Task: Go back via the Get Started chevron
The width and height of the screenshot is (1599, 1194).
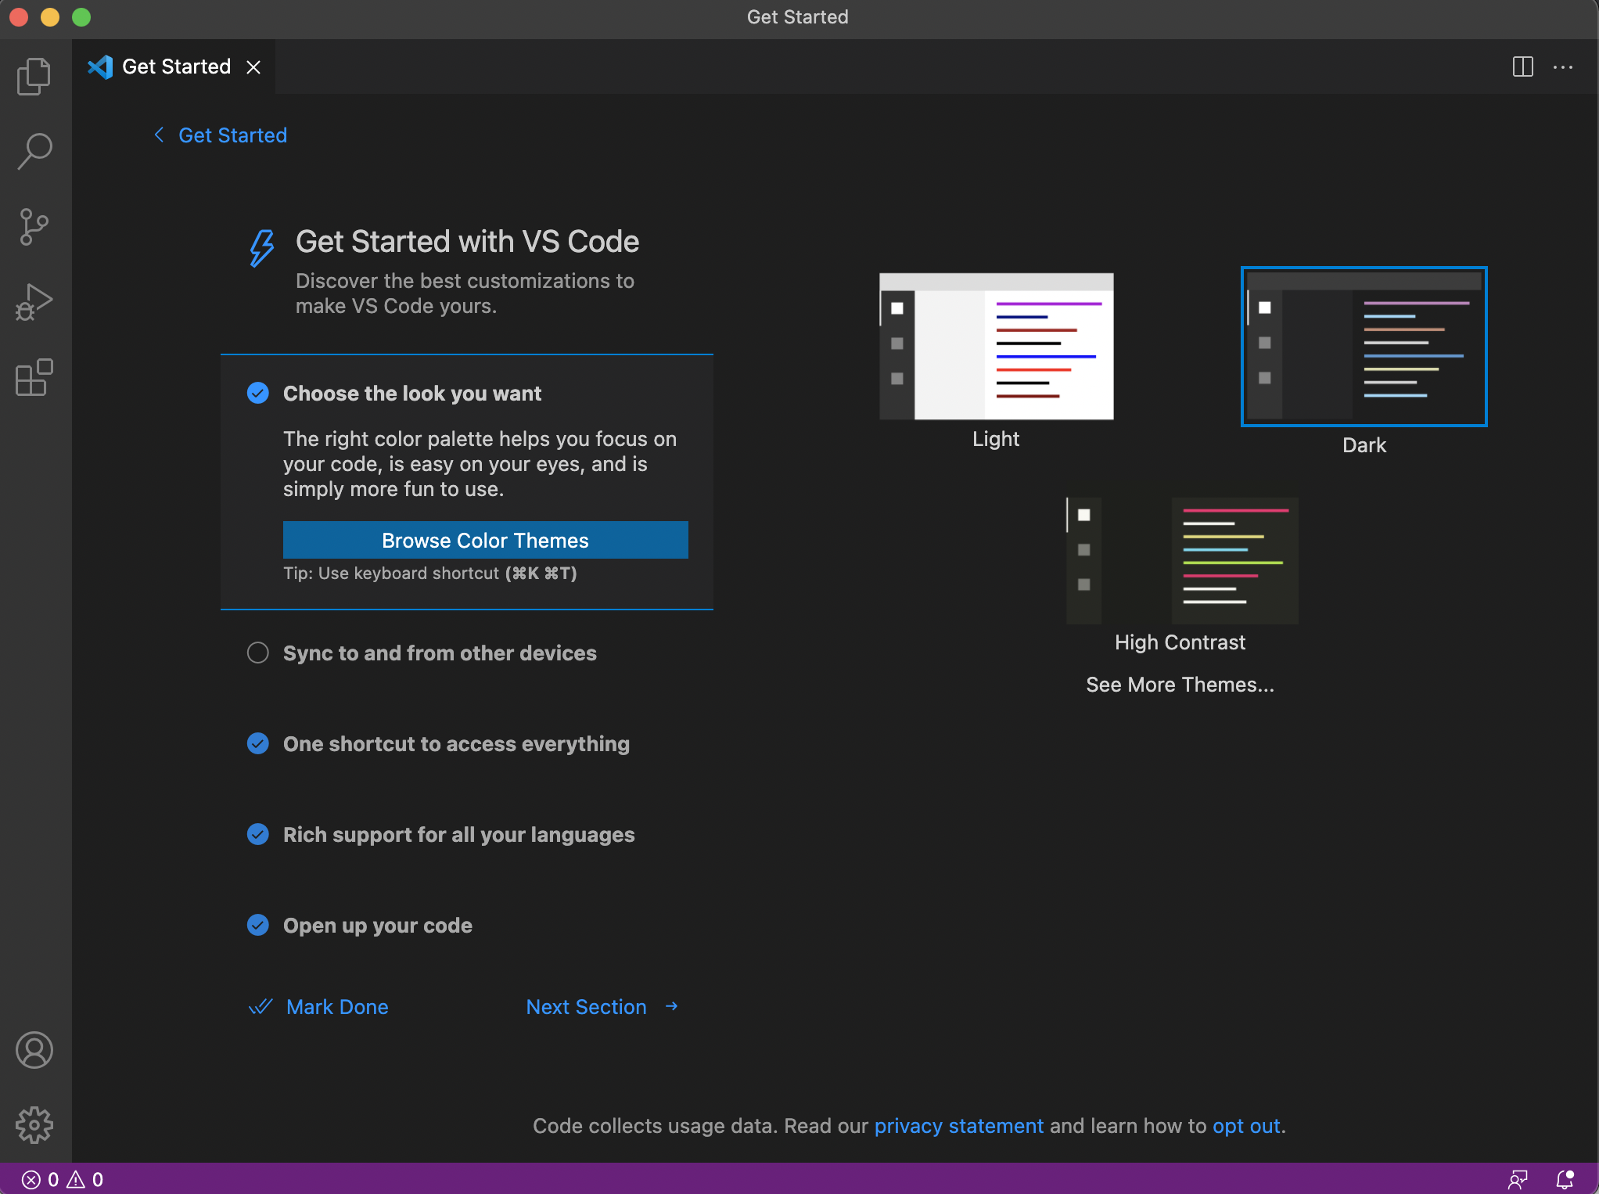Action: [x=160, y=135]
